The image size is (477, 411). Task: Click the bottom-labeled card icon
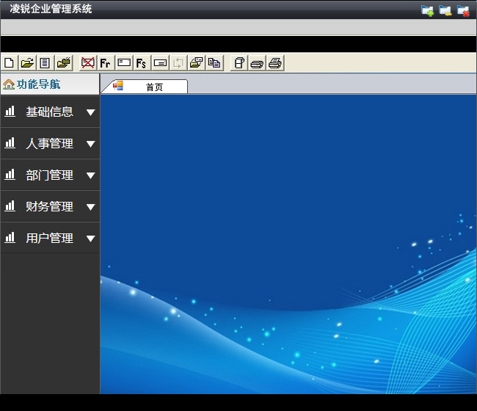[x=160, y=63]
